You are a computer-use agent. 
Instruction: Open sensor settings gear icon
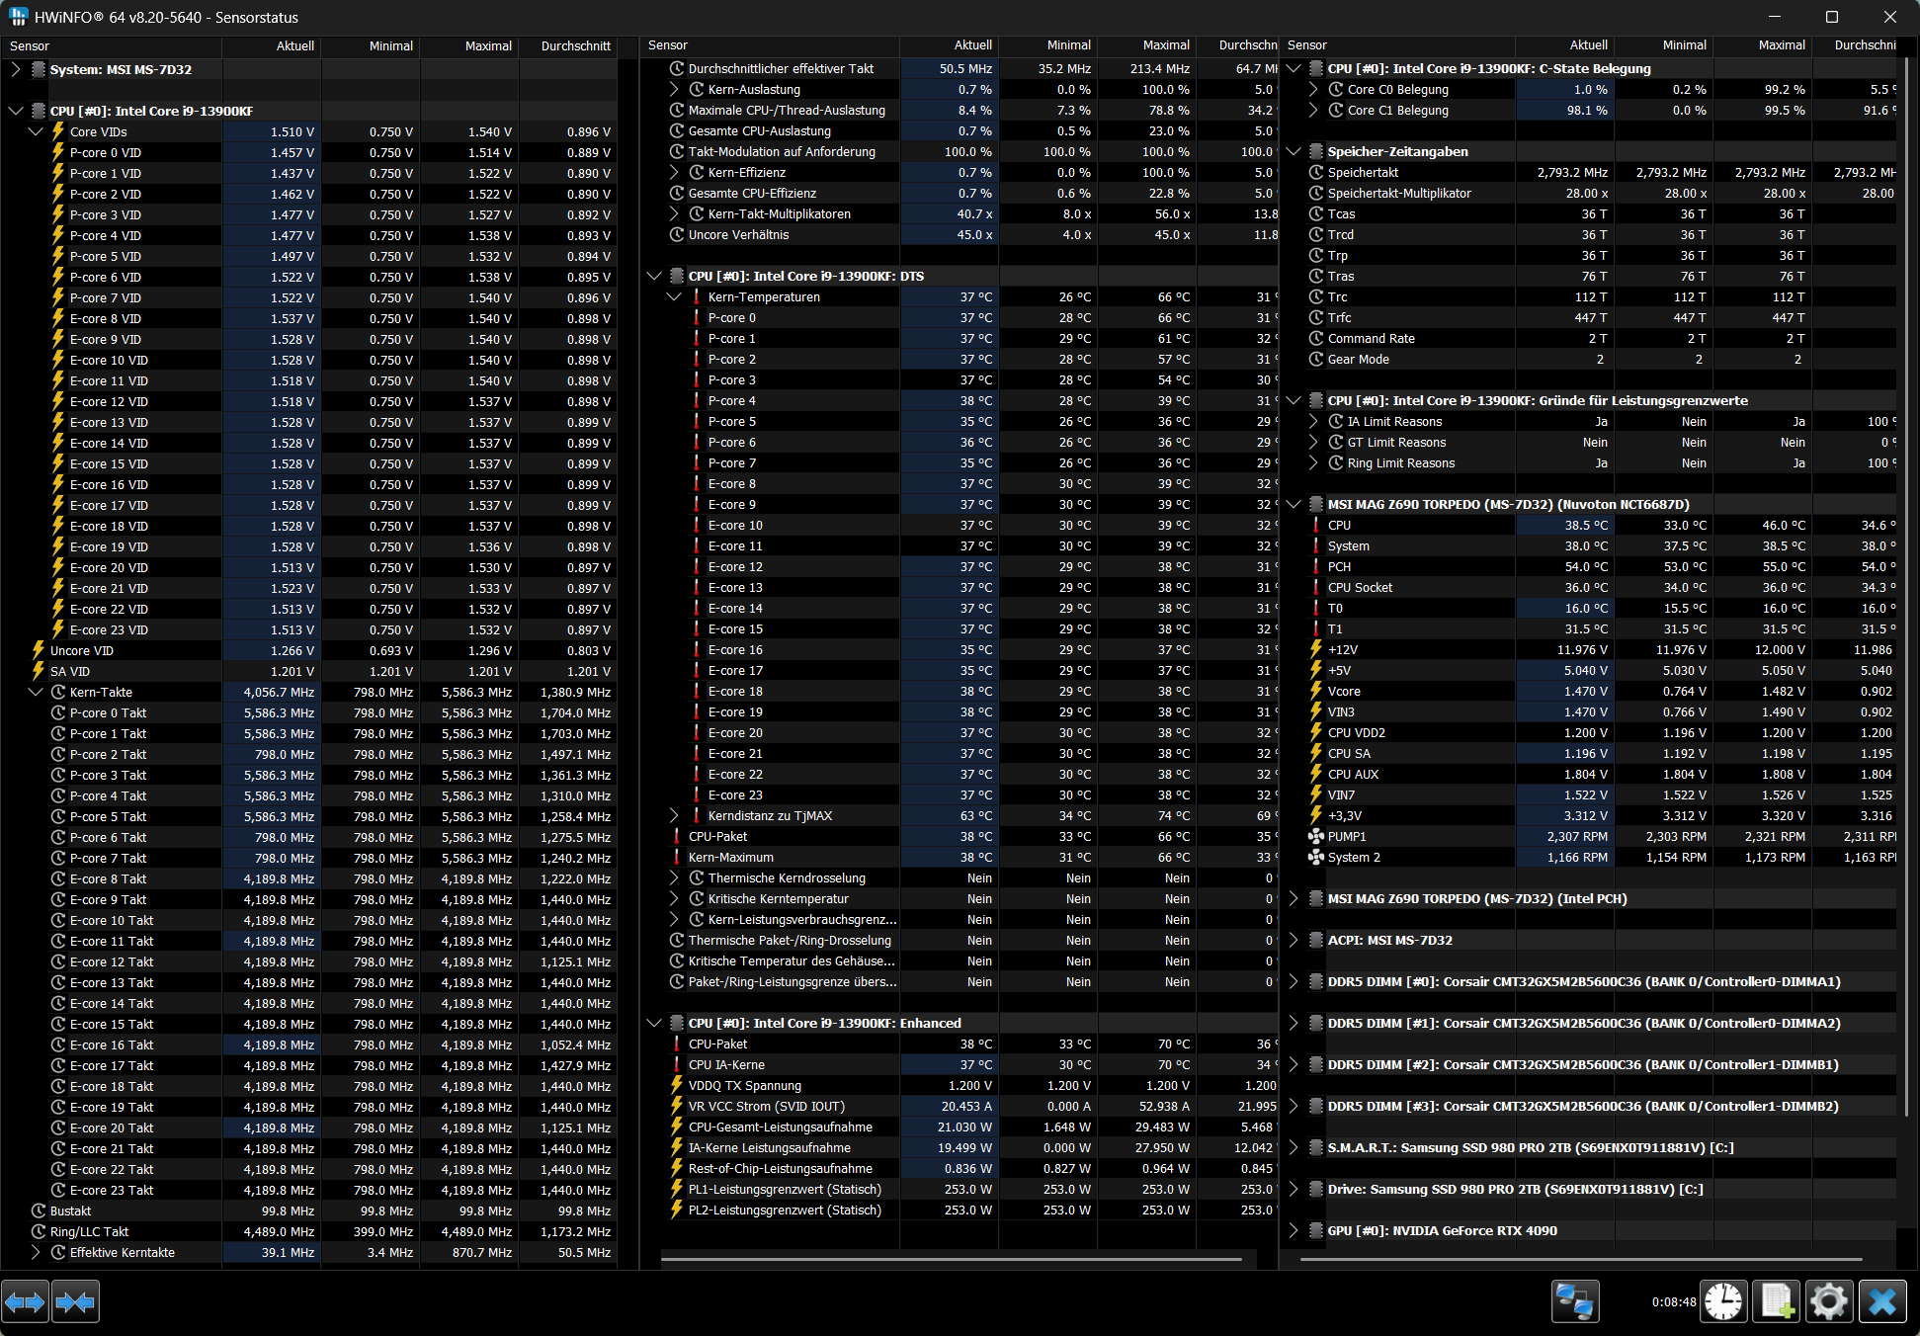[1828, 1301]
